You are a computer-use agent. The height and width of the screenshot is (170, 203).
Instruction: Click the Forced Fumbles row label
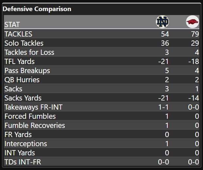pos(30,116)
